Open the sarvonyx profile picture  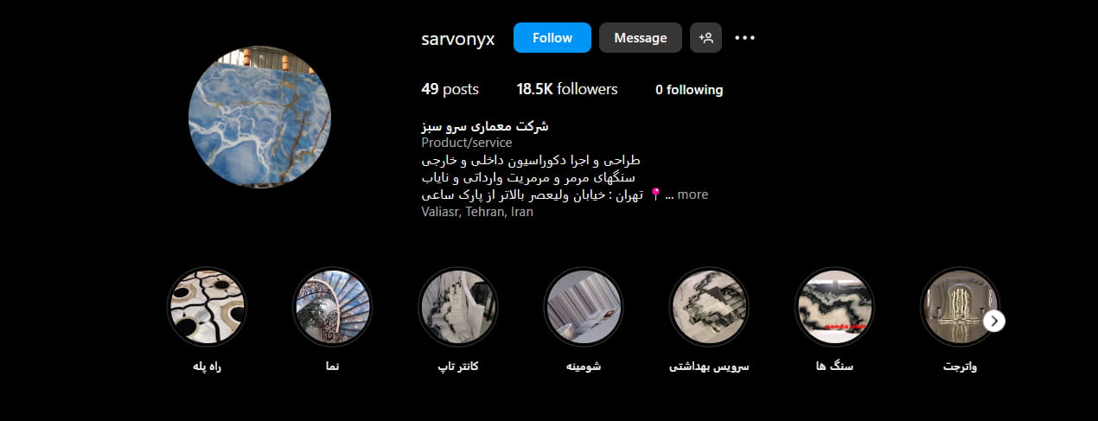[x=259, y=118]
